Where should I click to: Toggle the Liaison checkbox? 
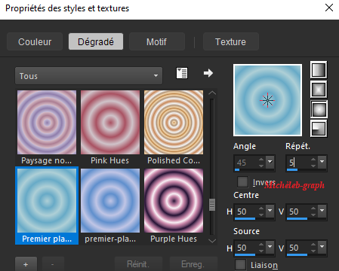point(240,264)
